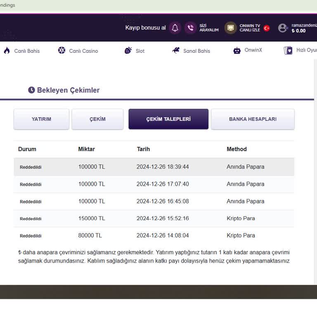Click the date 2024-12-26 16:45:08

pyautogui.click(x=163, y=201)
